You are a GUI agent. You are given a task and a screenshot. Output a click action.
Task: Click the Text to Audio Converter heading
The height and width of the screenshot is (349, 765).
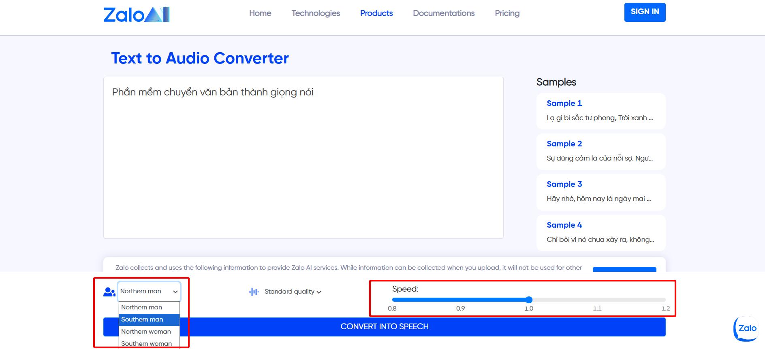pyautogui.click(x=200, y=58)
